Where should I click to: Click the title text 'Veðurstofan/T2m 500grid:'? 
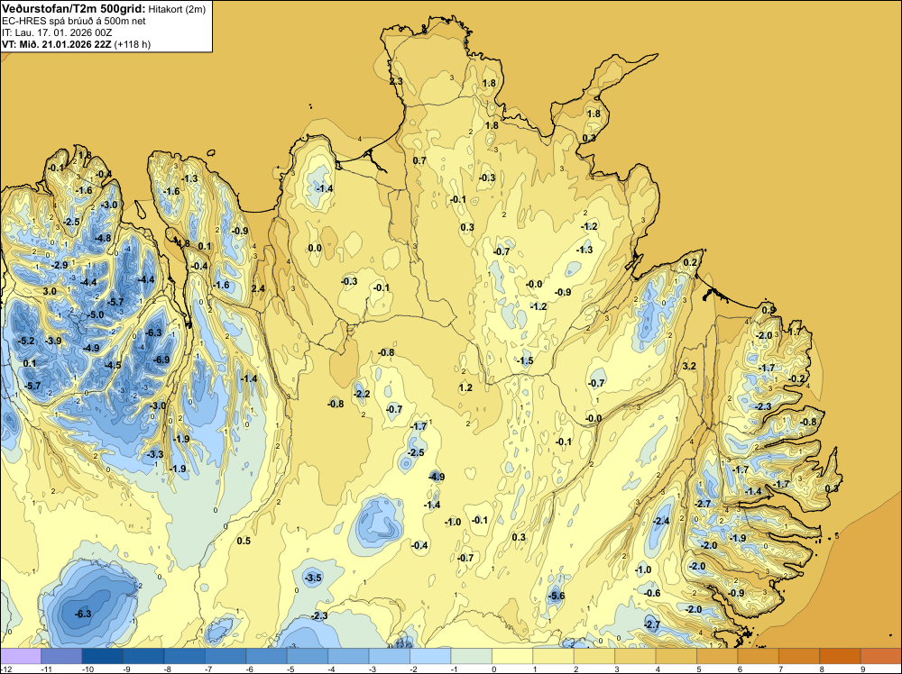point(74,9)
